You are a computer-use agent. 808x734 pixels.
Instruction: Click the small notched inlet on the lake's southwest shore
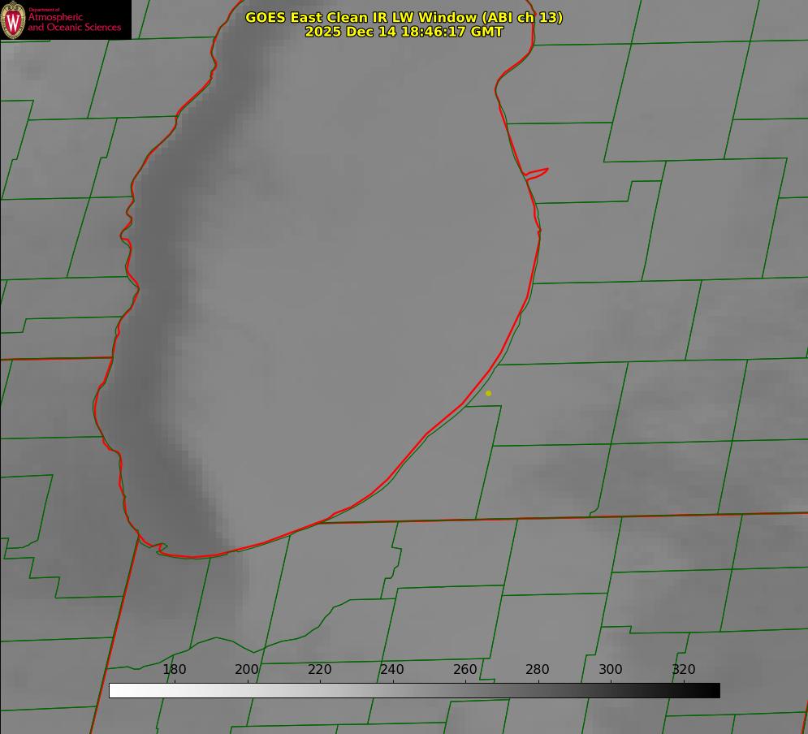click(x=160, y=548)
